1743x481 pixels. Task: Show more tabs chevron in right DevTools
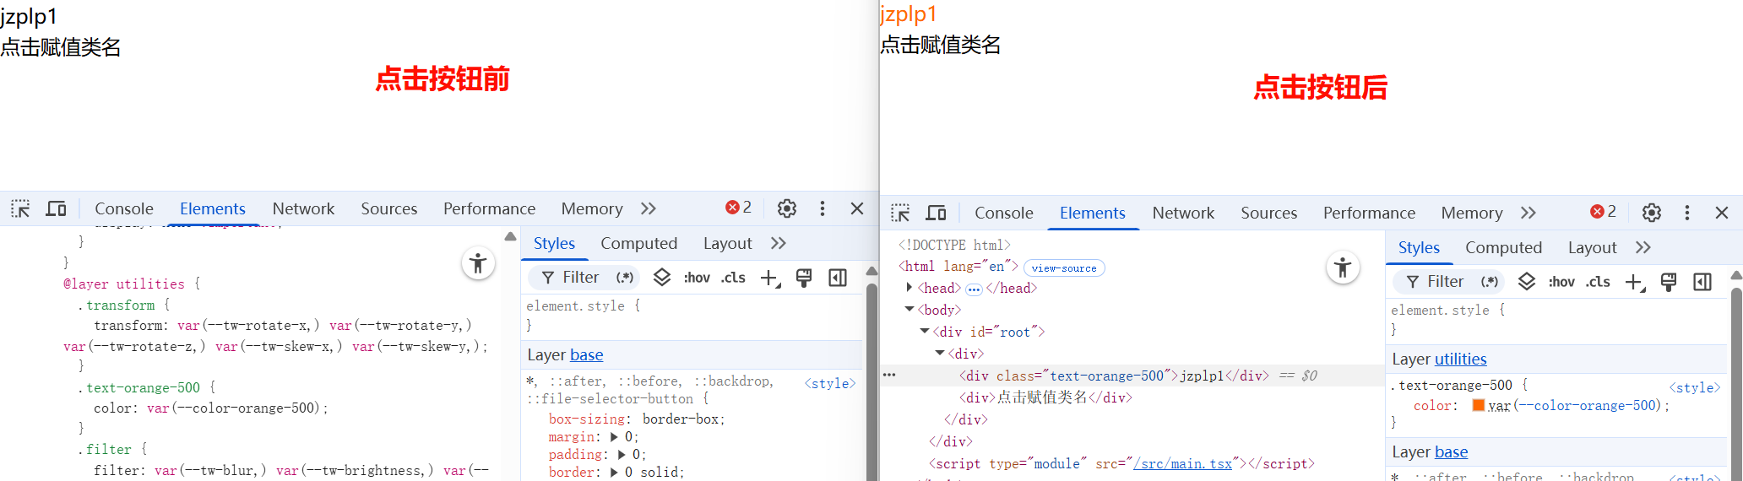[1528, 213]
